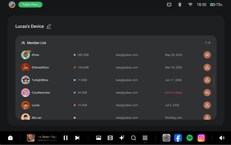The image size is (231, 145).
Task: Remove member Lucas using its row icon
Action: (207, 105)
